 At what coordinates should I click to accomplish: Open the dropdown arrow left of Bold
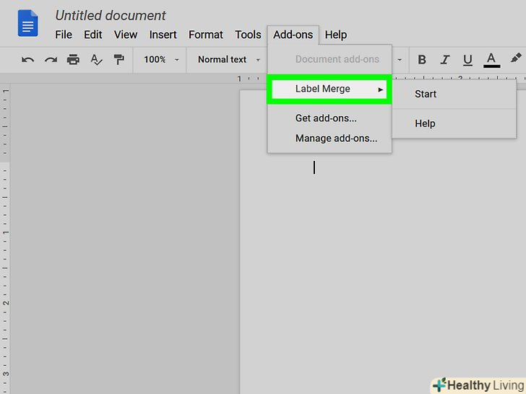point(400,60)
